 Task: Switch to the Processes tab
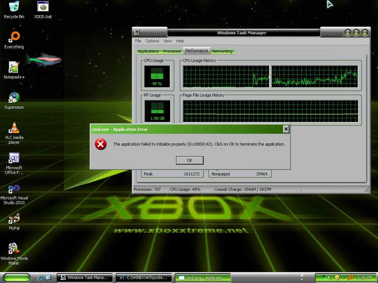point(172,51)
